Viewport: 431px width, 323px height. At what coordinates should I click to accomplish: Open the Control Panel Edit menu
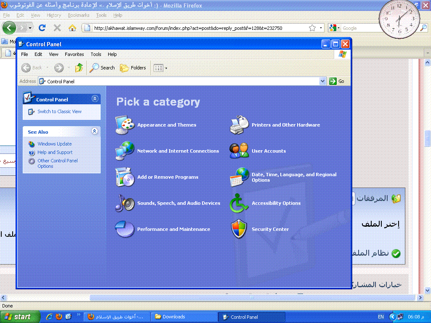tap(38, 54)
